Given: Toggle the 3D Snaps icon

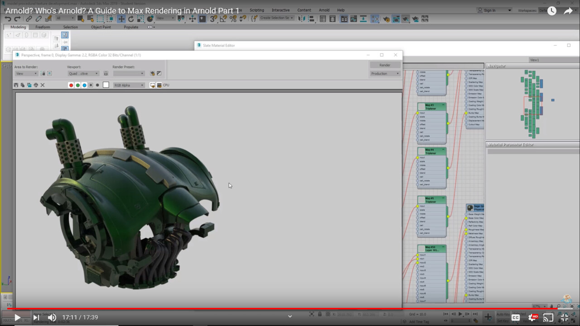Looking at the screenshot, I should (x=213, y=19).
